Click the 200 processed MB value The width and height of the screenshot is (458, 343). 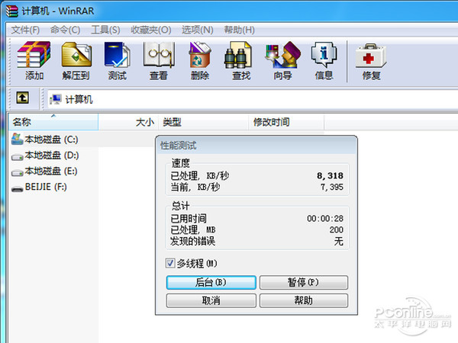[337, 230]
